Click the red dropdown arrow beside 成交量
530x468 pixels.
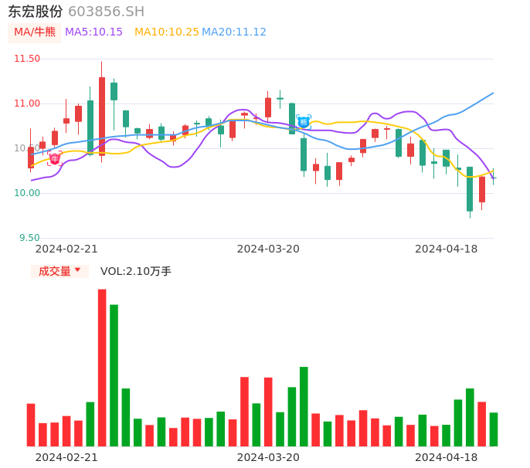[x=77, y=270]
